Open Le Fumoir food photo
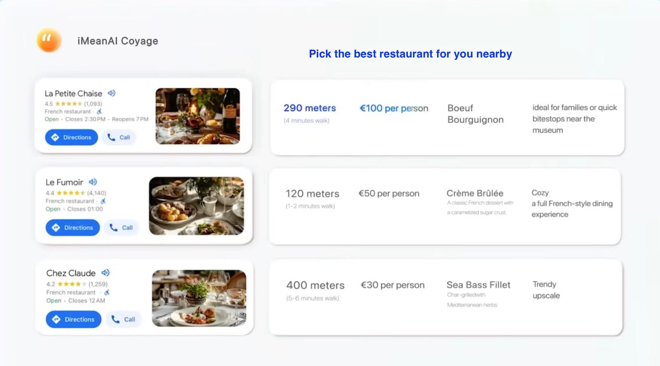The image size is (660, 366). 196,206
